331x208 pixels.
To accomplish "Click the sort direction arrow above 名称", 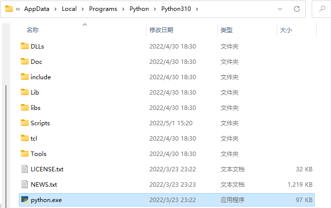I will point(85,25).
